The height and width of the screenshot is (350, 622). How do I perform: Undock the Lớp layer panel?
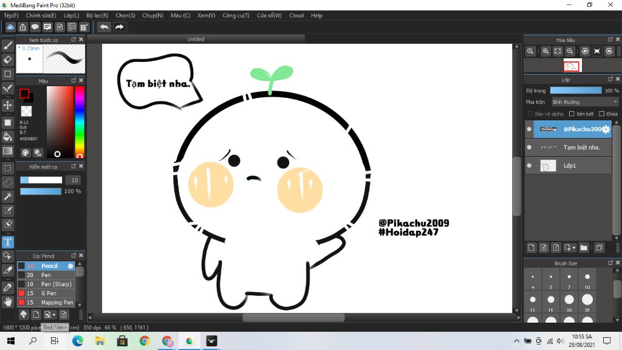610,79
